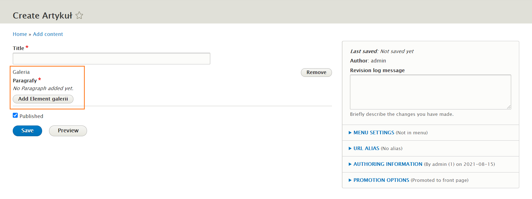Add Element galerii paragraph
The height and width of the screenshot is (199, 532).
coord(43,99)
